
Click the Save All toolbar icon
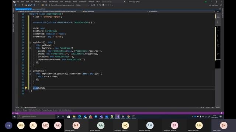(x=31, y=5)
